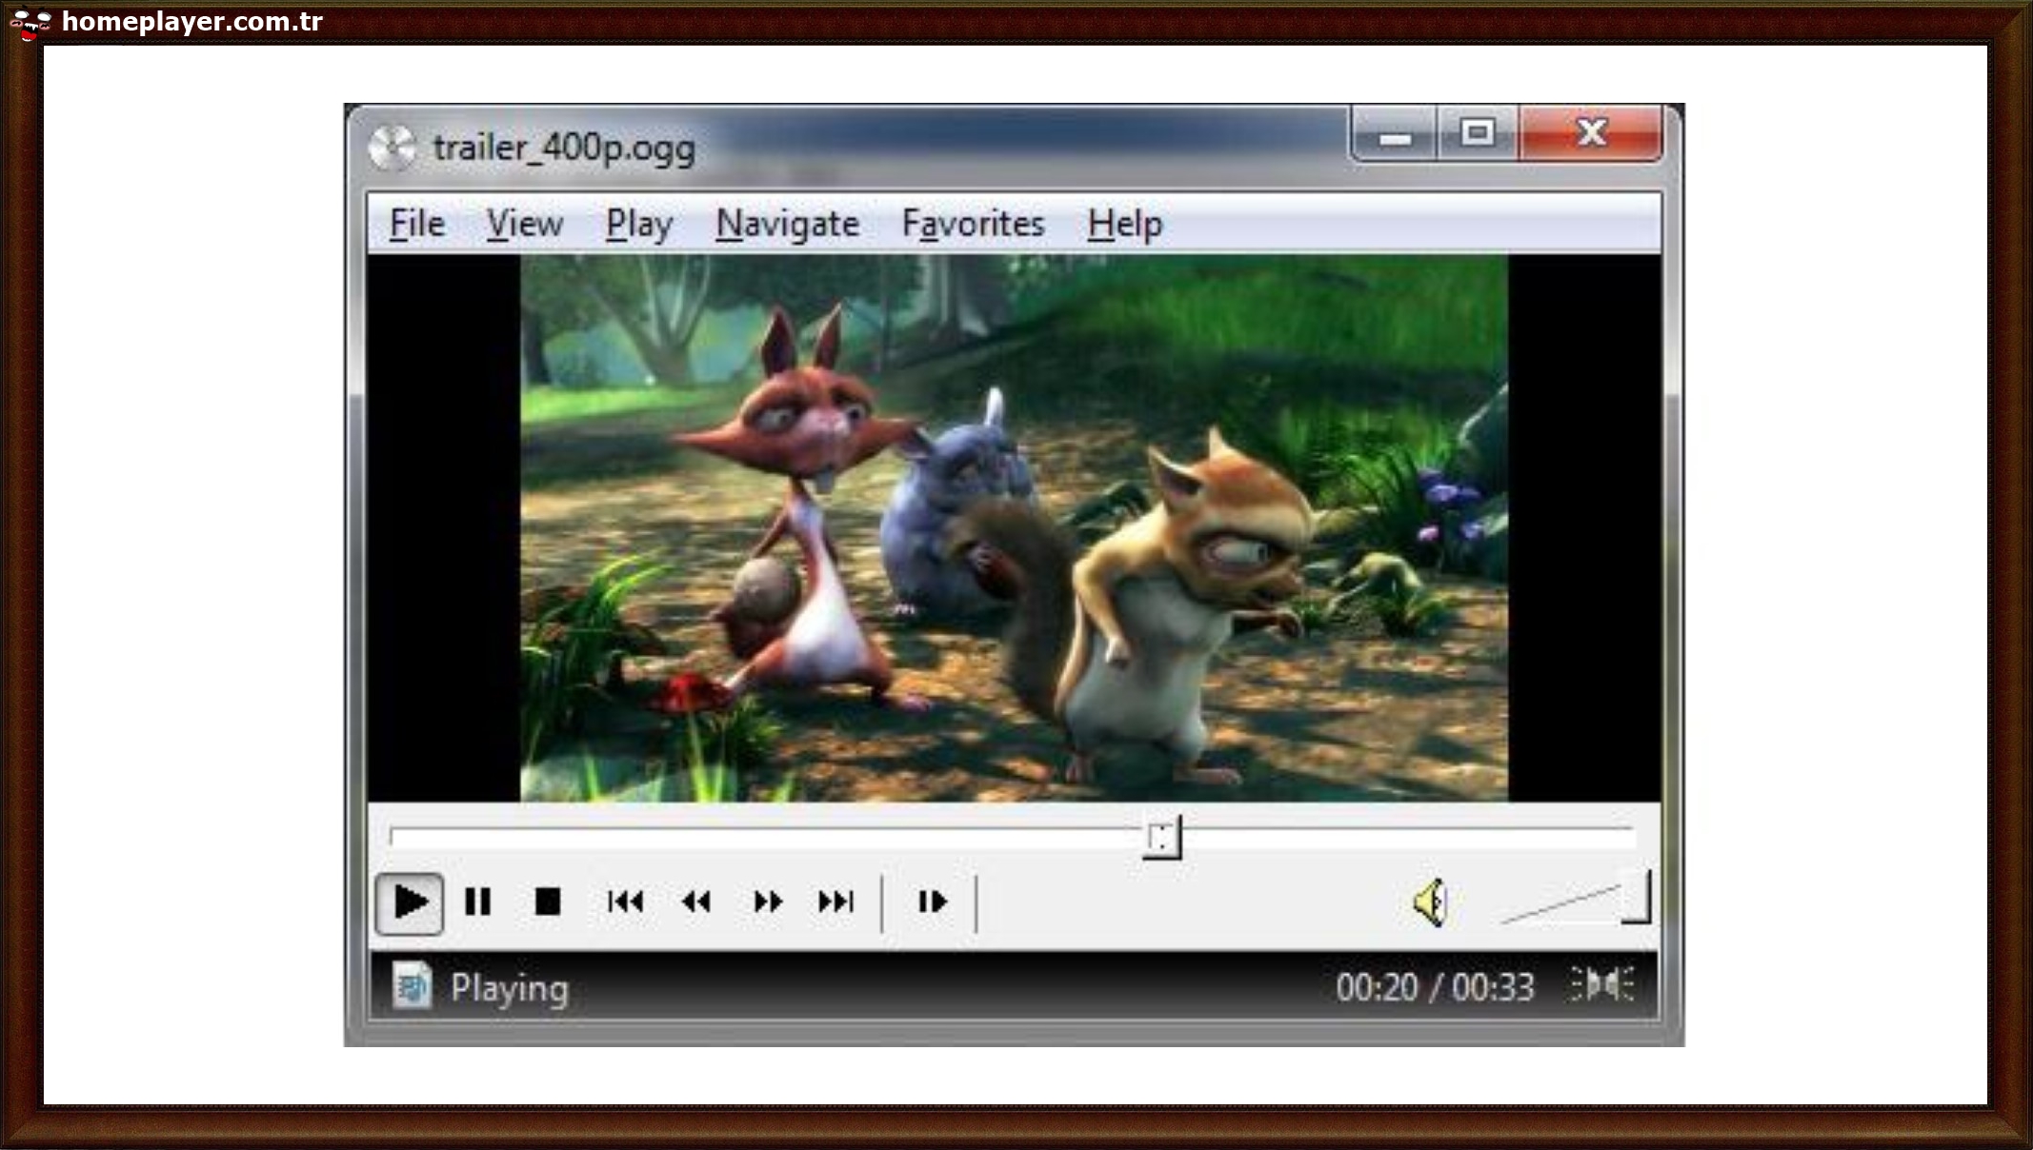Open the File menu

click(x=415, y=223)
